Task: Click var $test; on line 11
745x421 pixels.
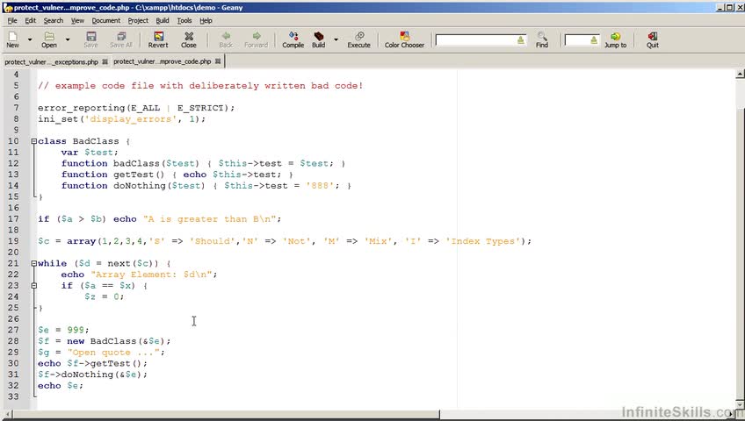Action: (90, 153)
